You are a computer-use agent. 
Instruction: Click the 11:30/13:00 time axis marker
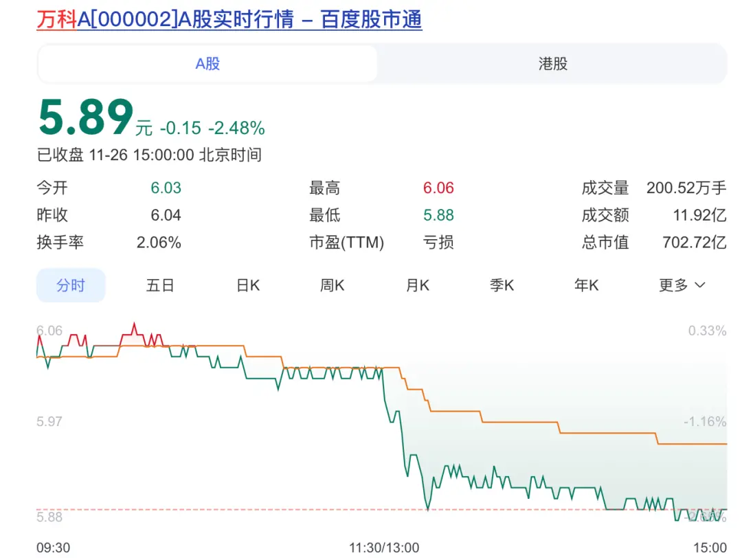pyautogui.click(x=384, y=547)
